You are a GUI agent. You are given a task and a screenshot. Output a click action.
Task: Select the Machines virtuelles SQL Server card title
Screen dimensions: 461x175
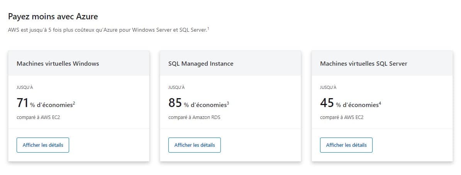(364, 63)
